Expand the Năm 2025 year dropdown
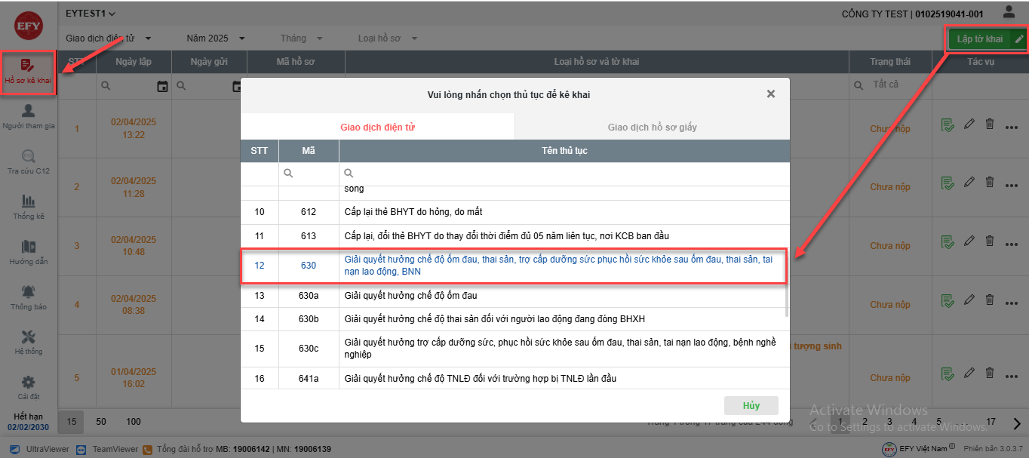Screen dimensions: 1029x458 tap(216, 38)
